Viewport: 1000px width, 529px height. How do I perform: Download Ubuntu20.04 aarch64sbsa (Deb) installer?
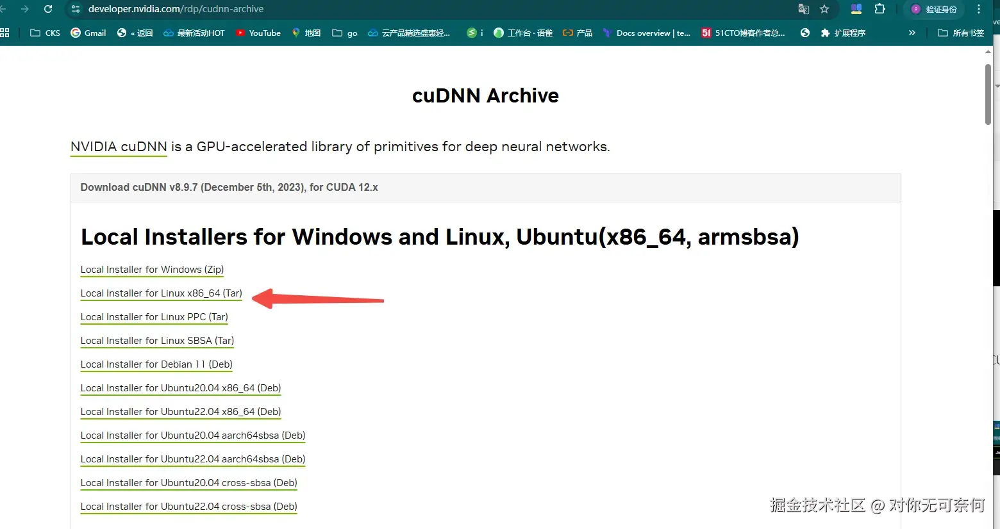click(193, 435)
